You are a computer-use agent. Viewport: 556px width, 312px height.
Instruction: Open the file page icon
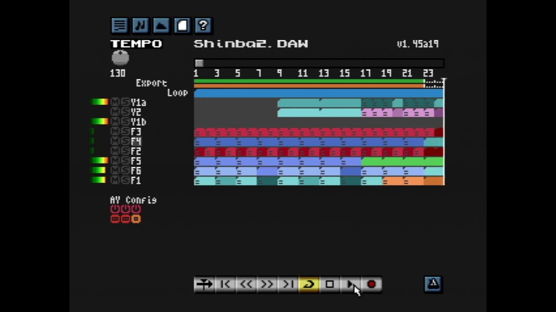pos(182,25)
